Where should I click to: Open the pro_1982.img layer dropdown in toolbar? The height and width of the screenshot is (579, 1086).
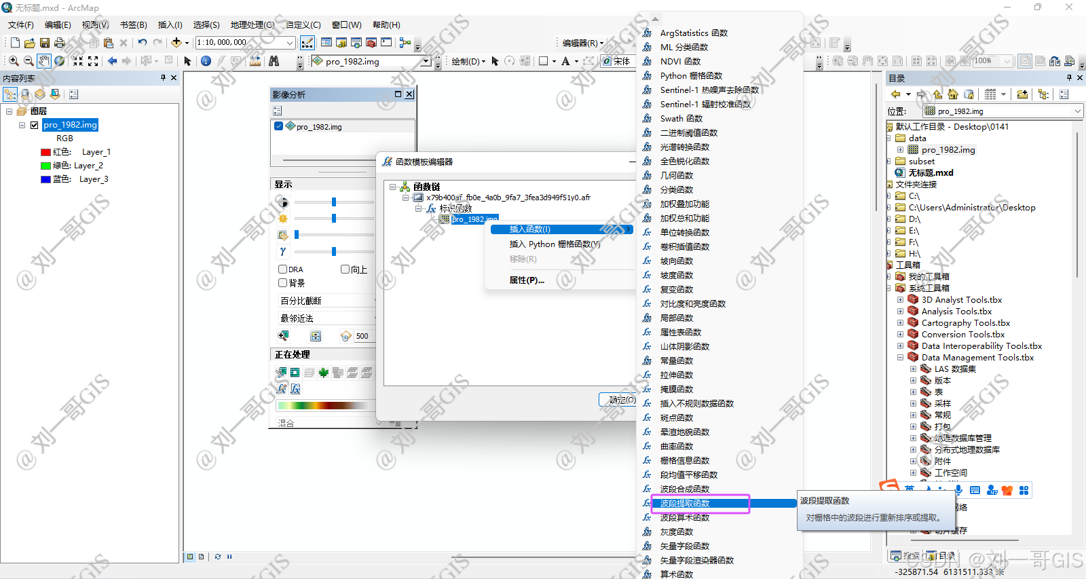pyautogui.click(x=426, y=61)
